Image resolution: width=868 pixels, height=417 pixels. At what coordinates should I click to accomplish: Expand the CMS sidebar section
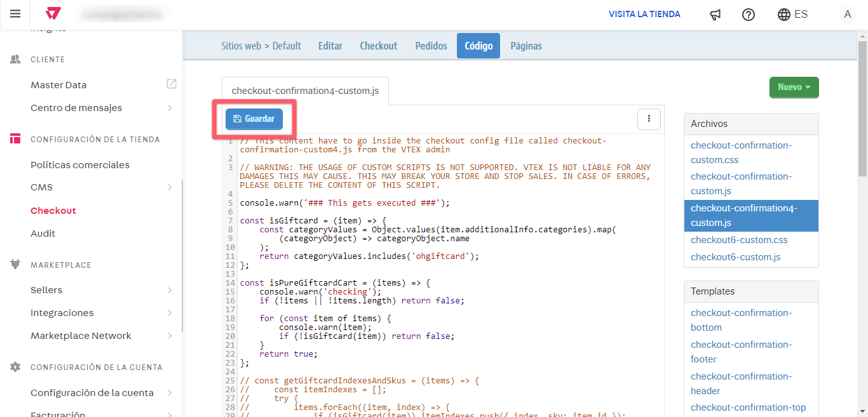(170, 187)
